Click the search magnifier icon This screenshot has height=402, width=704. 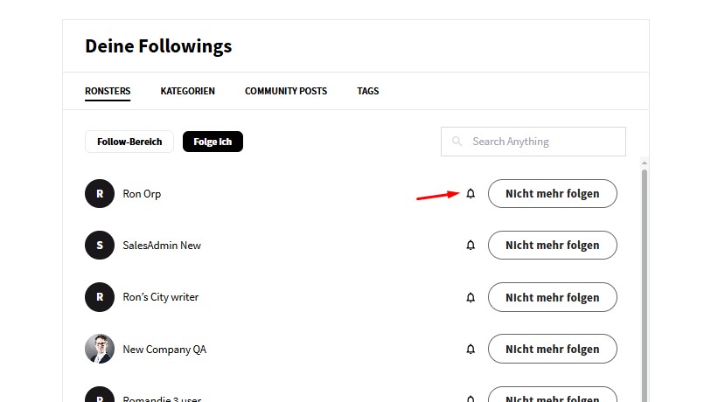click(457, 142)
